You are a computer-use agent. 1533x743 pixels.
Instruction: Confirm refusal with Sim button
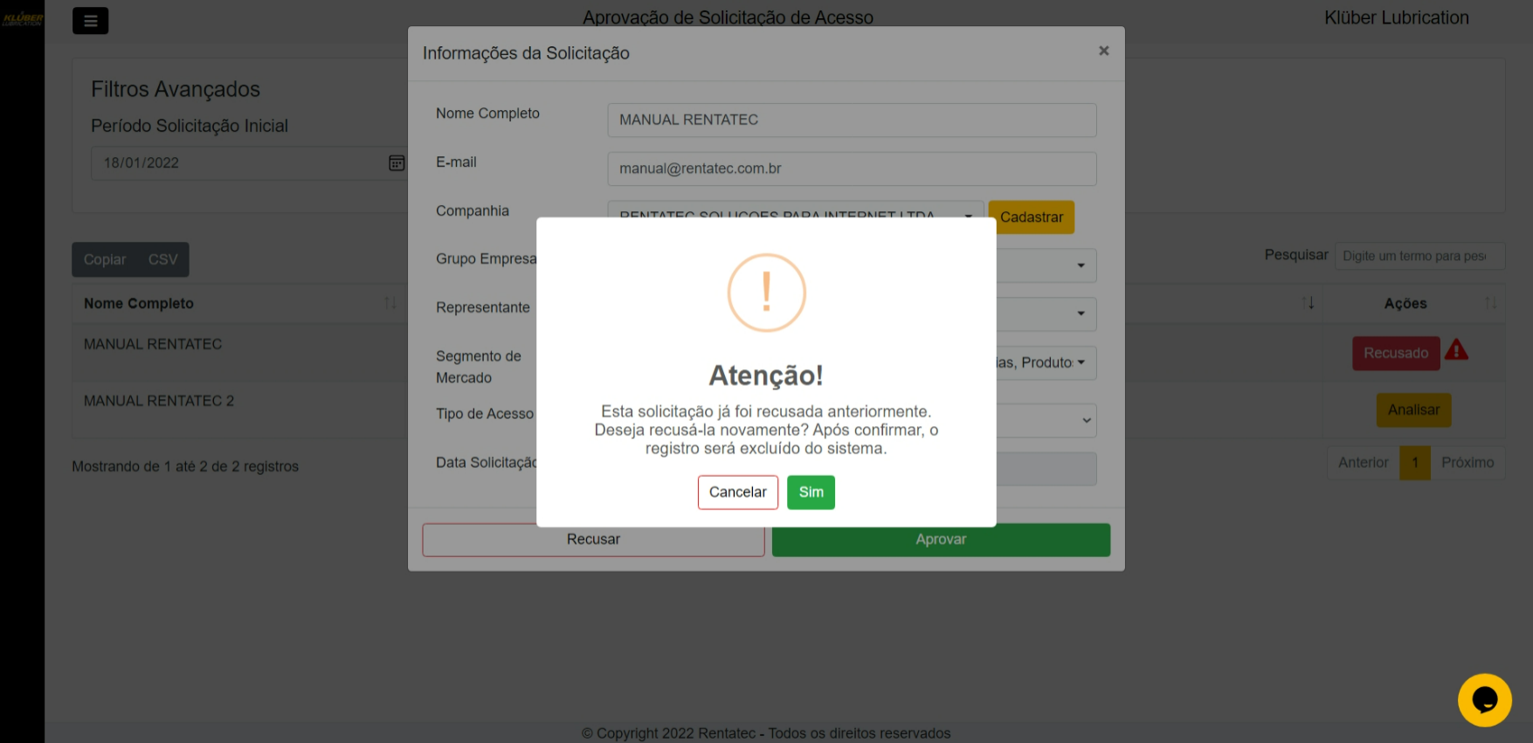click(810, 492)
